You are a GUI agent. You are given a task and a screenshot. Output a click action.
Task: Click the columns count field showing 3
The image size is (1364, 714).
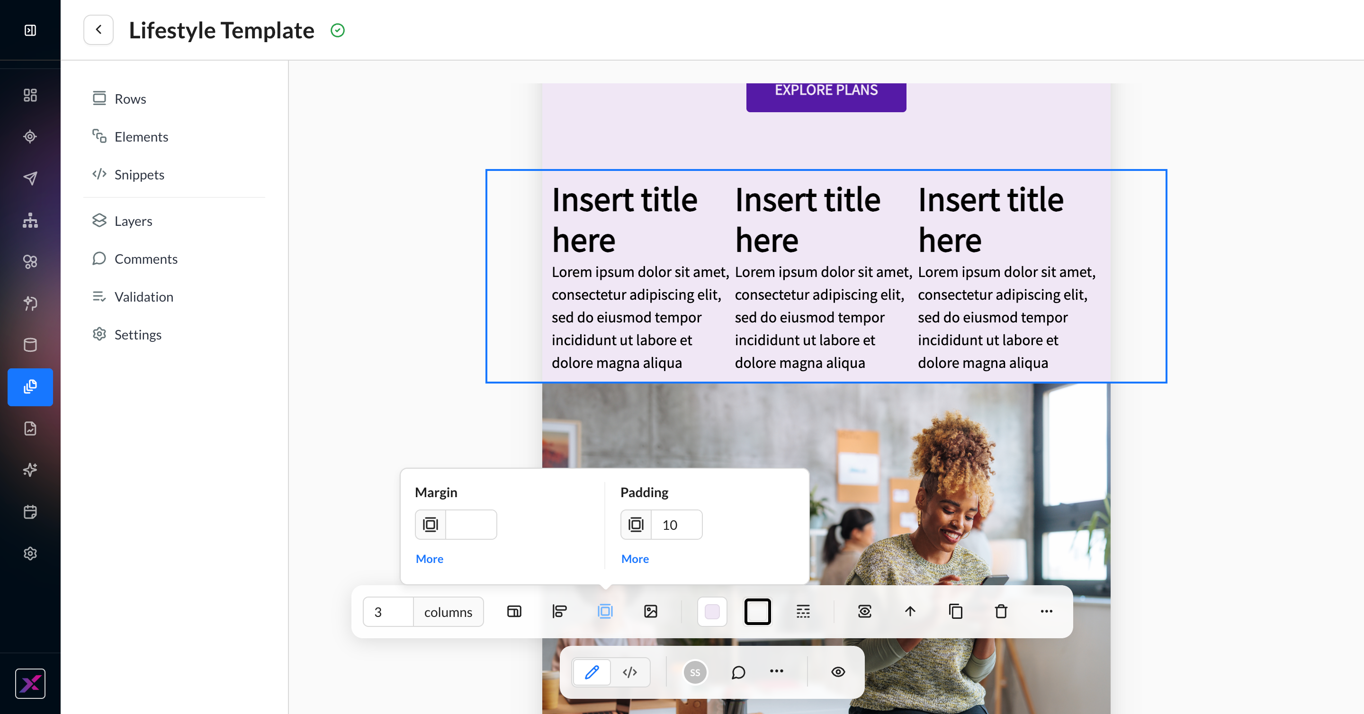(x=388, y=612)
